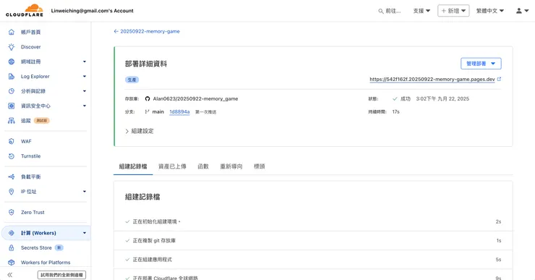Expand the 網域註冊 sidebar section
535x280 pixels.
(85, 61)
